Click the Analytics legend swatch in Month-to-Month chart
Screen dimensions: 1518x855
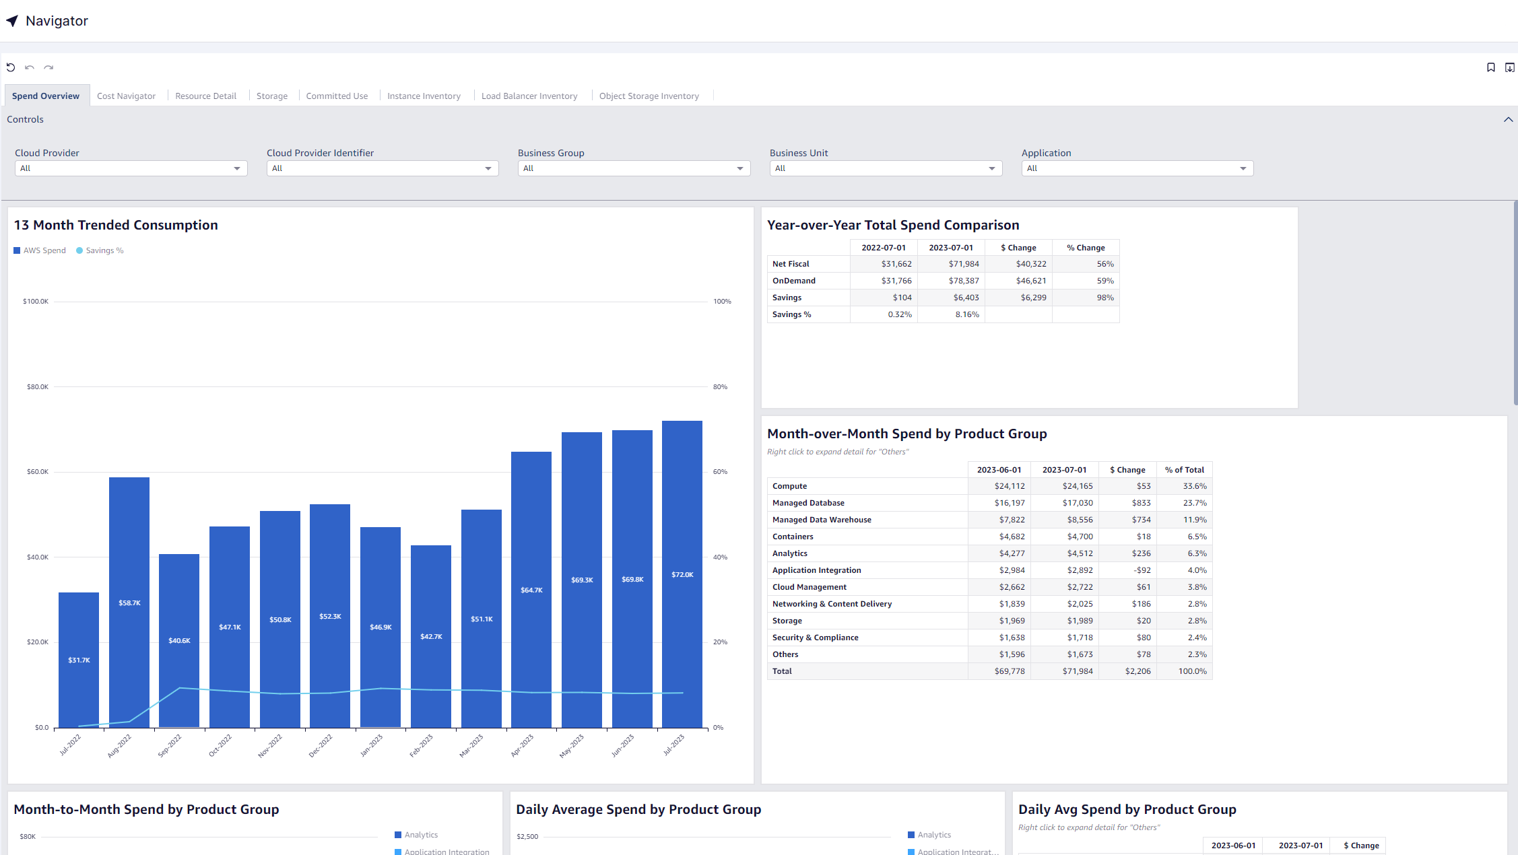(398, 835)
